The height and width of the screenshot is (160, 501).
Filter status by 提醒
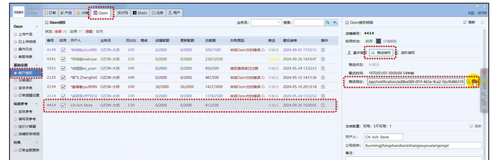pos(89,32)
